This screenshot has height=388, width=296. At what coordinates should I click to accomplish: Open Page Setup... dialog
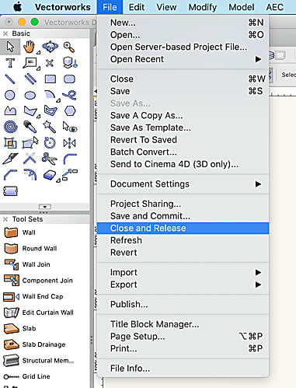coord(183,337)
